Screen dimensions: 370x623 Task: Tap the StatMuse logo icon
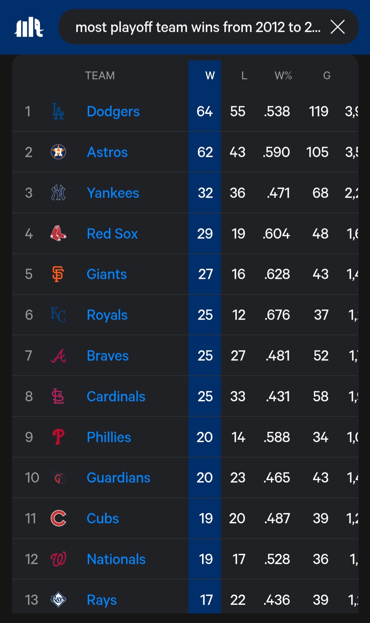point(29,27)
